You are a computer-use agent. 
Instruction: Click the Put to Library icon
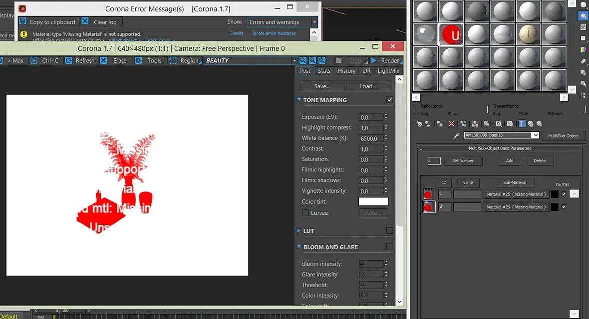click(x=487, y=124)
